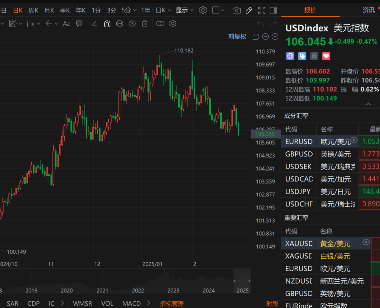Click the 前复权 adjustment button
This screenshot has height=308, width=380.
click(x=237, y=36)
